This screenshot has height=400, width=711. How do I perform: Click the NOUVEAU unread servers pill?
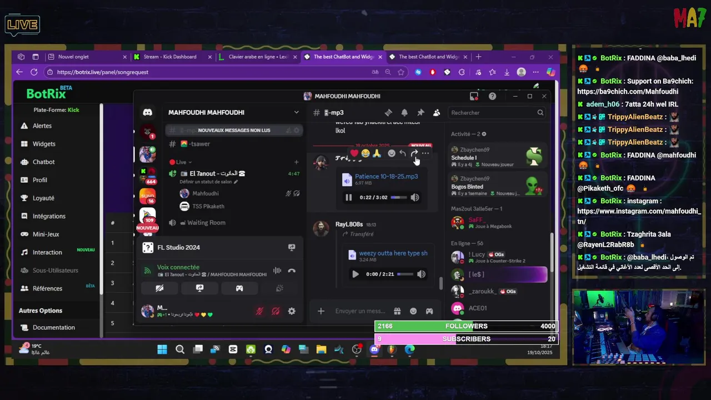pyautogui.click(x=147, y=228)
